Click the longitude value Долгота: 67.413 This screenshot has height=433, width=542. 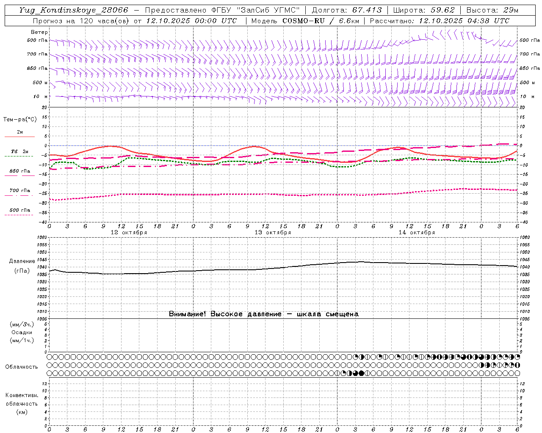pos(346,10)
